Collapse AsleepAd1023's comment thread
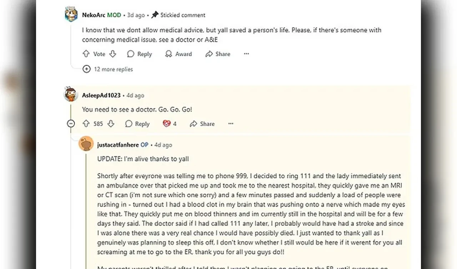Image resolution: width=457 pixels, height=269 pixels. (71, 124)
